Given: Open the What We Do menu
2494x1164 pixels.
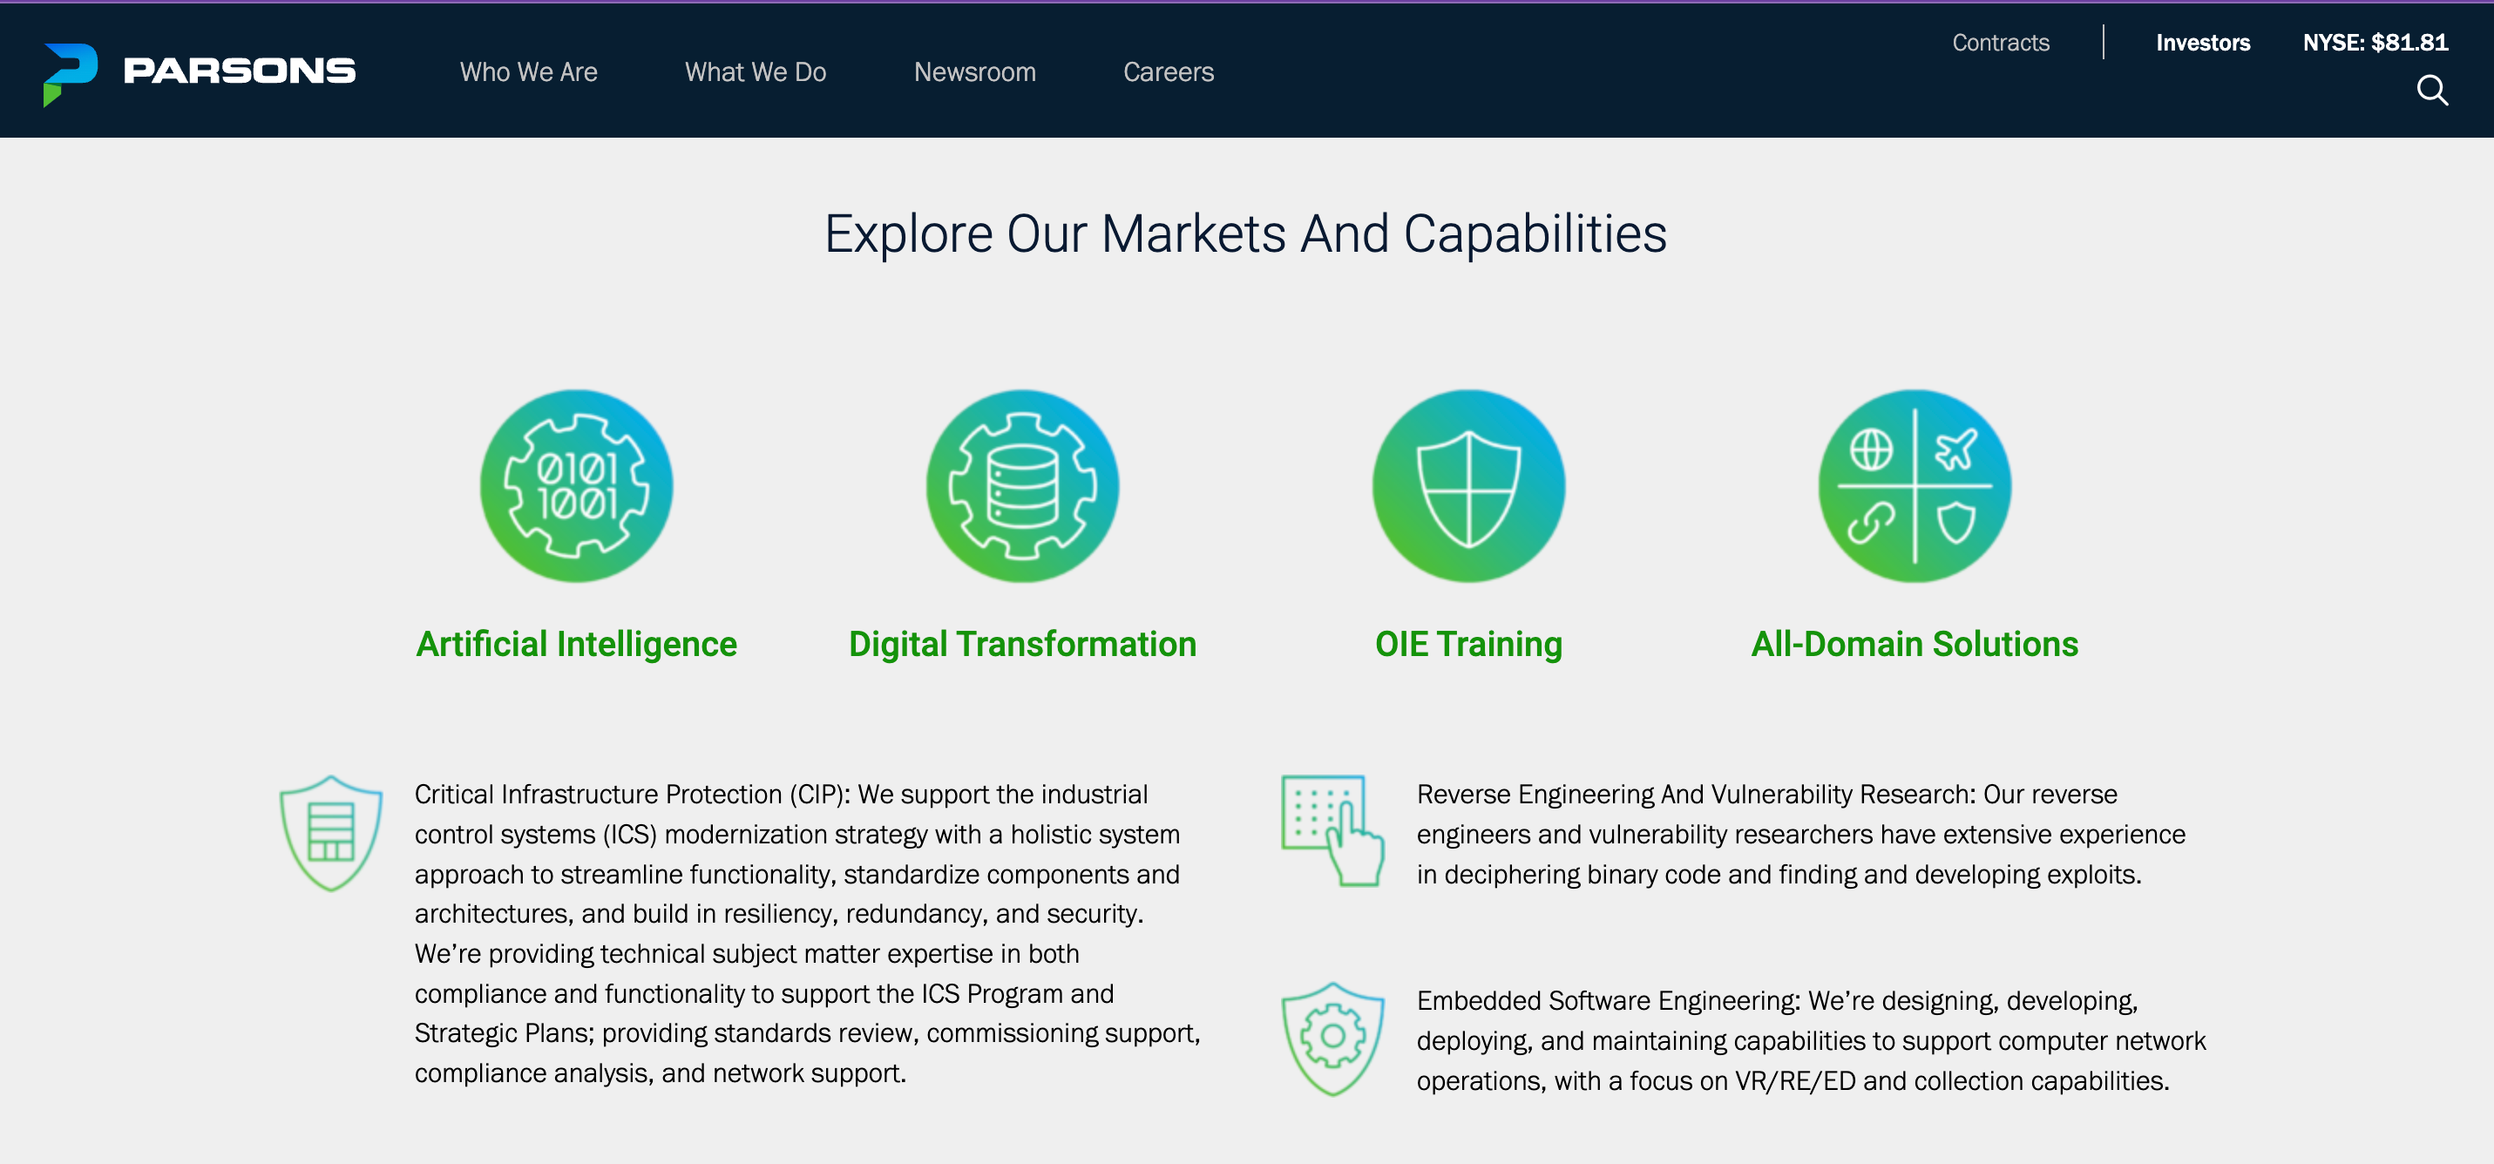Looking at the screenshot, I should (x=756, y=71).
